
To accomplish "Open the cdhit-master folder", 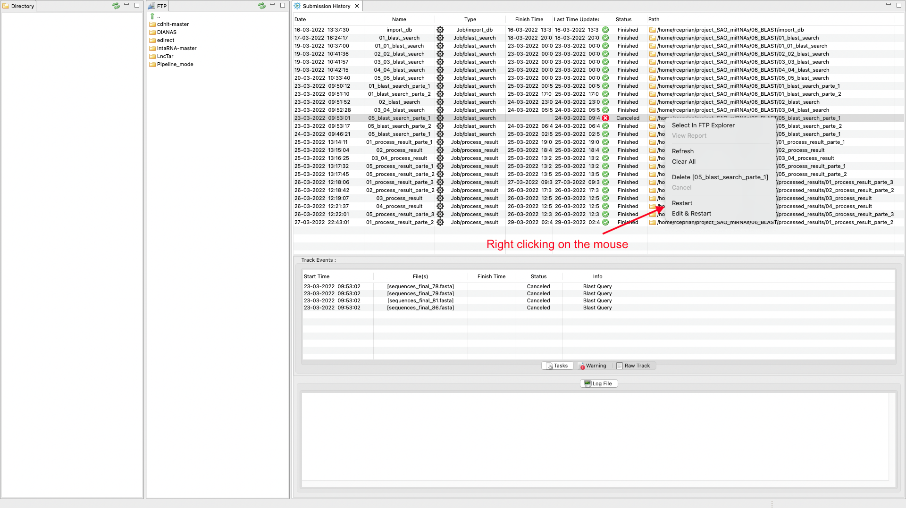I will point(173,24).
